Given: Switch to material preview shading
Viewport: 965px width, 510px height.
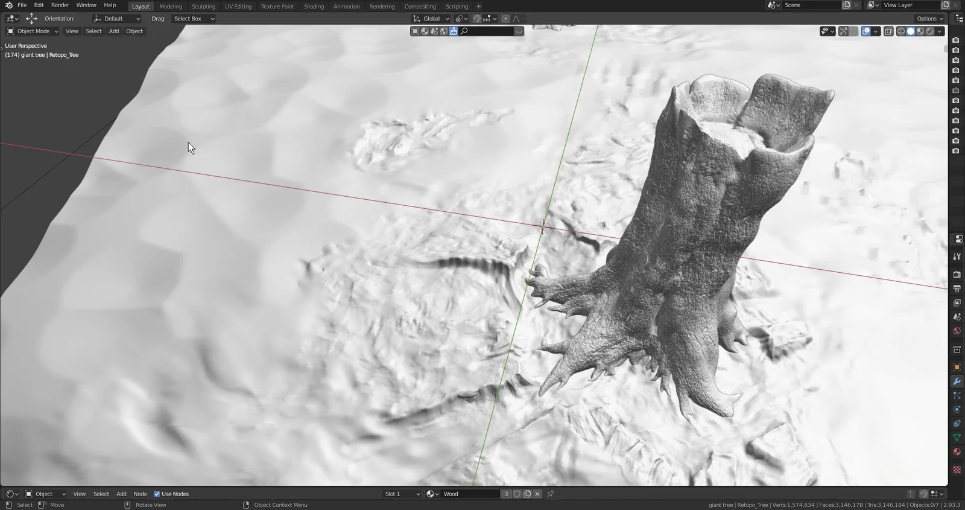Looking at the screenshot, I should point(920,31).
